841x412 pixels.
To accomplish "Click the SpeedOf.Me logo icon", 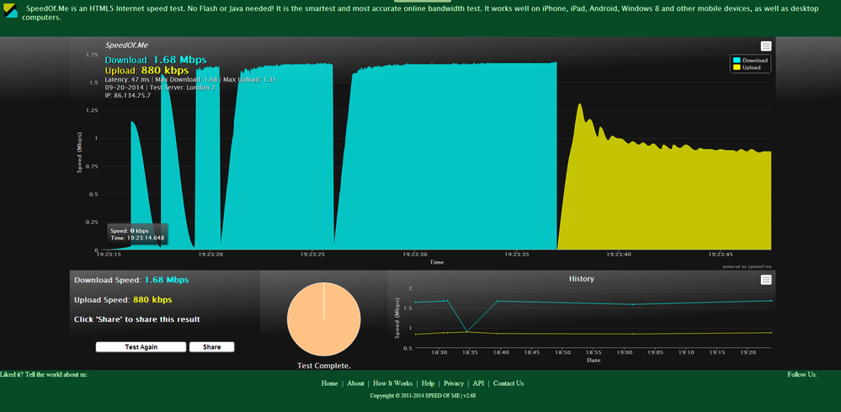I will pyautogui.click(x=11, y=10).
